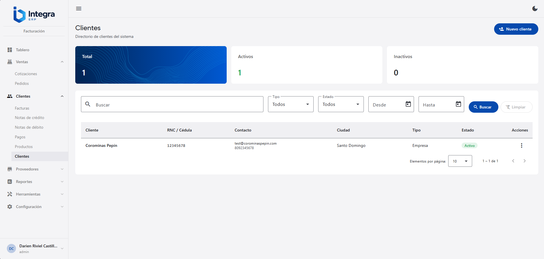
Task: Go to previous page arrow
Action: (513, 161)
